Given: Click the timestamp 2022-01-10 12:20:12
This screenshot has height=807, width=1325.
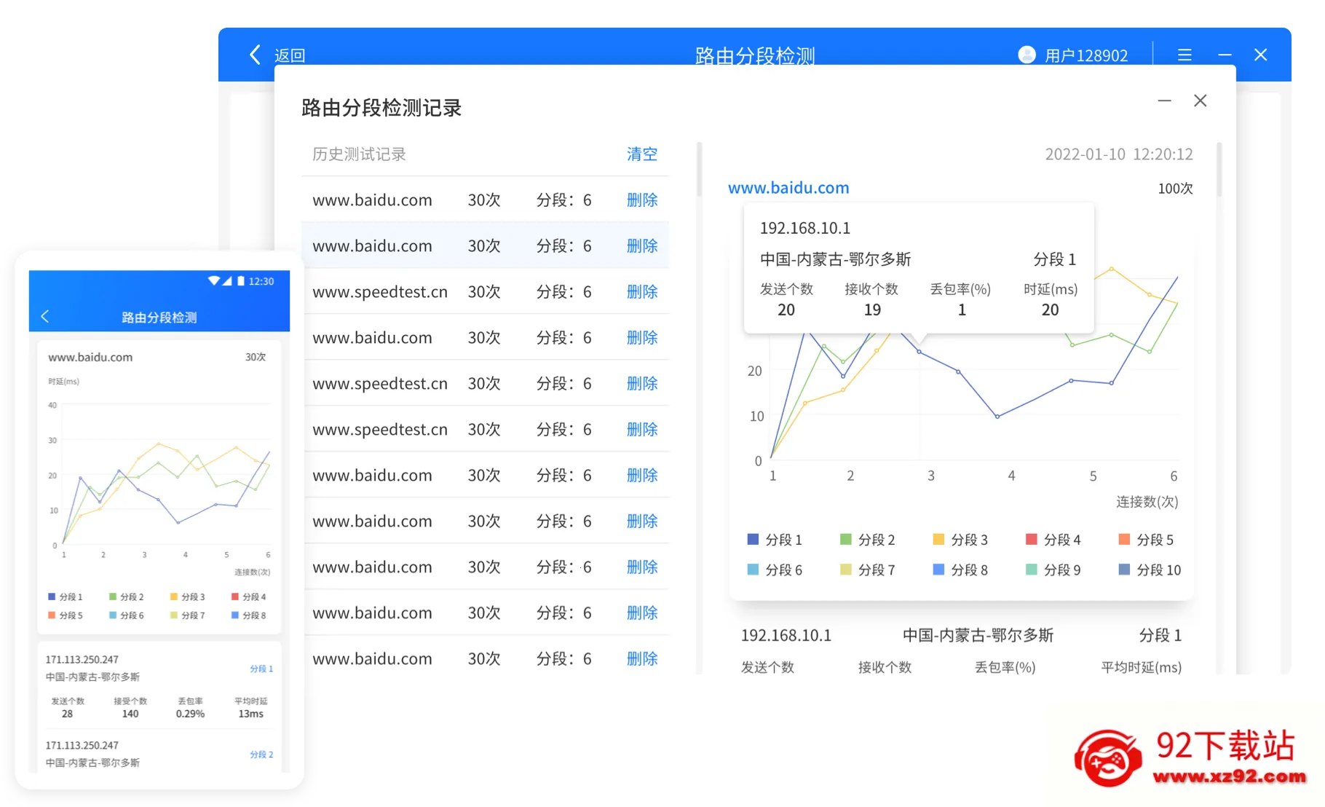Looking at the screenshot, I should pyautogui.click(x=1119, y=154).
